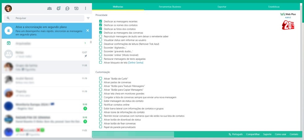Screen dimensions: 304x140
Task: Open the Português language selector
Action: click(235, 134)
